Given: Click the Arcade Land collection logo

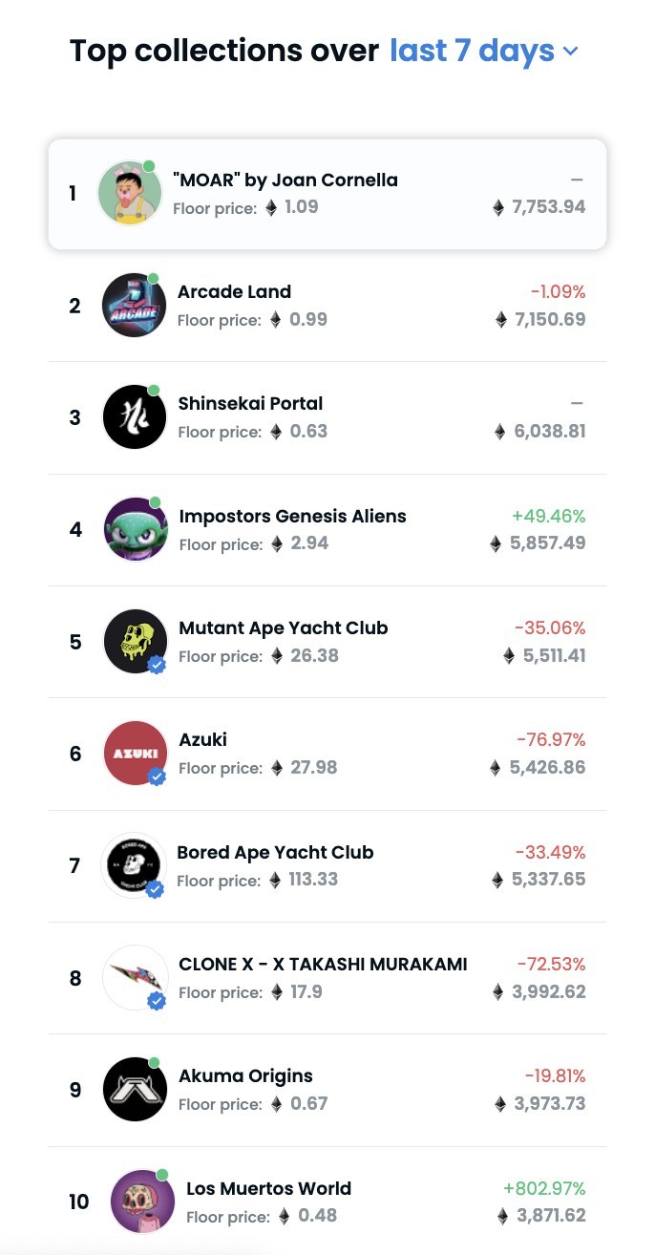Looking at the screenshot, I should pos(134,306).
